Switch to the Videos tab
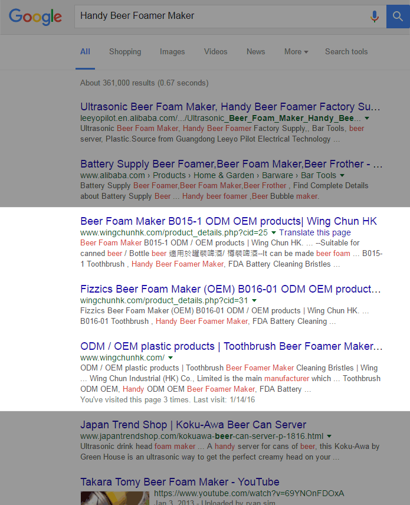410x505 pixels. (x=215, y=51)
